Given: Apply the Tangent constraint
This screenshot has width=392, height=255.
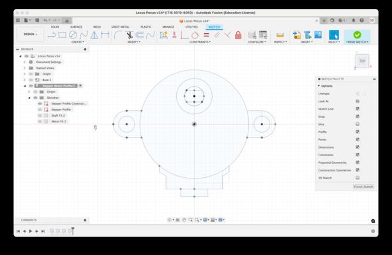Looking at the screenshot, I should (195, 35).
